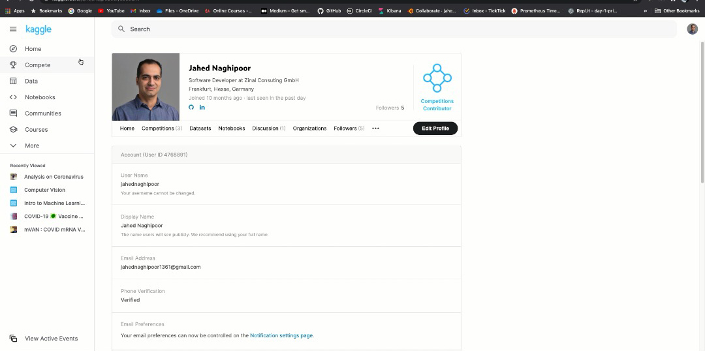Show more bookmarks via the chevron

tap(645, 10)
